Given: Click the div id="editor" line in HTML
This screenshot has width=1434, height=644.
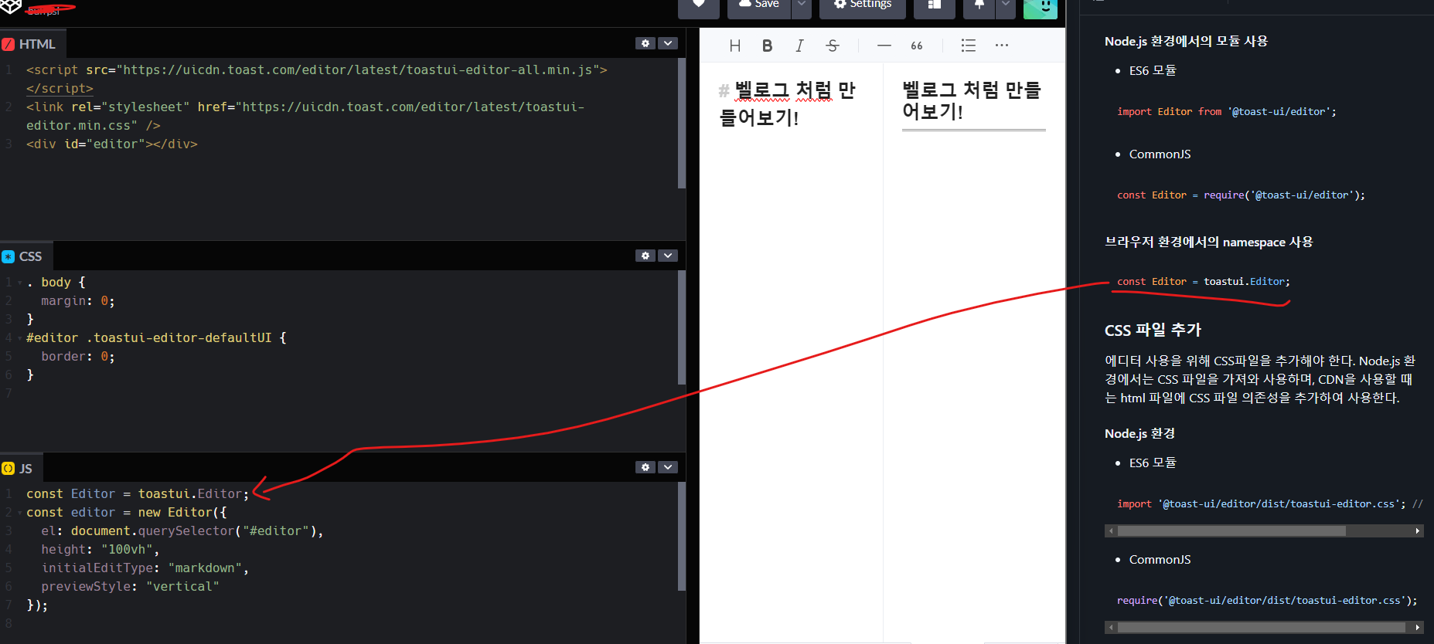Looking at the screenshot, I should [x=112, y=144].
